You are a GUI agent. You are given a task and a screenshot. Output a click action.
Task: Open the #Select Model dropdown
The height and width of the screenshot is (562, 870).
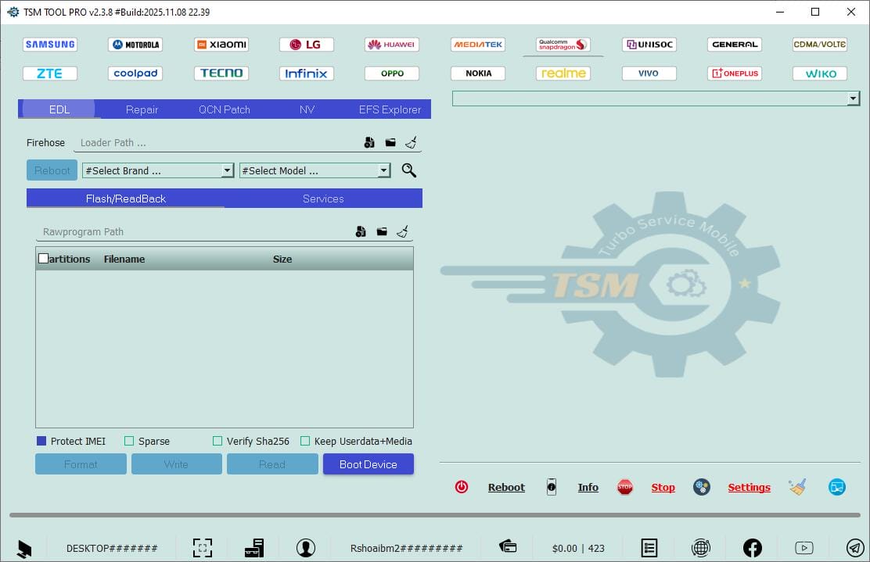coord(383,170)
